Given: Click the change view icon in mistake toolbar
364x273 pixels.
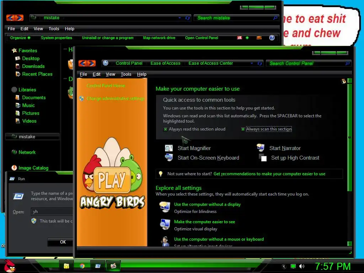Looking at the screenshot, I should [x=240, y=38].
